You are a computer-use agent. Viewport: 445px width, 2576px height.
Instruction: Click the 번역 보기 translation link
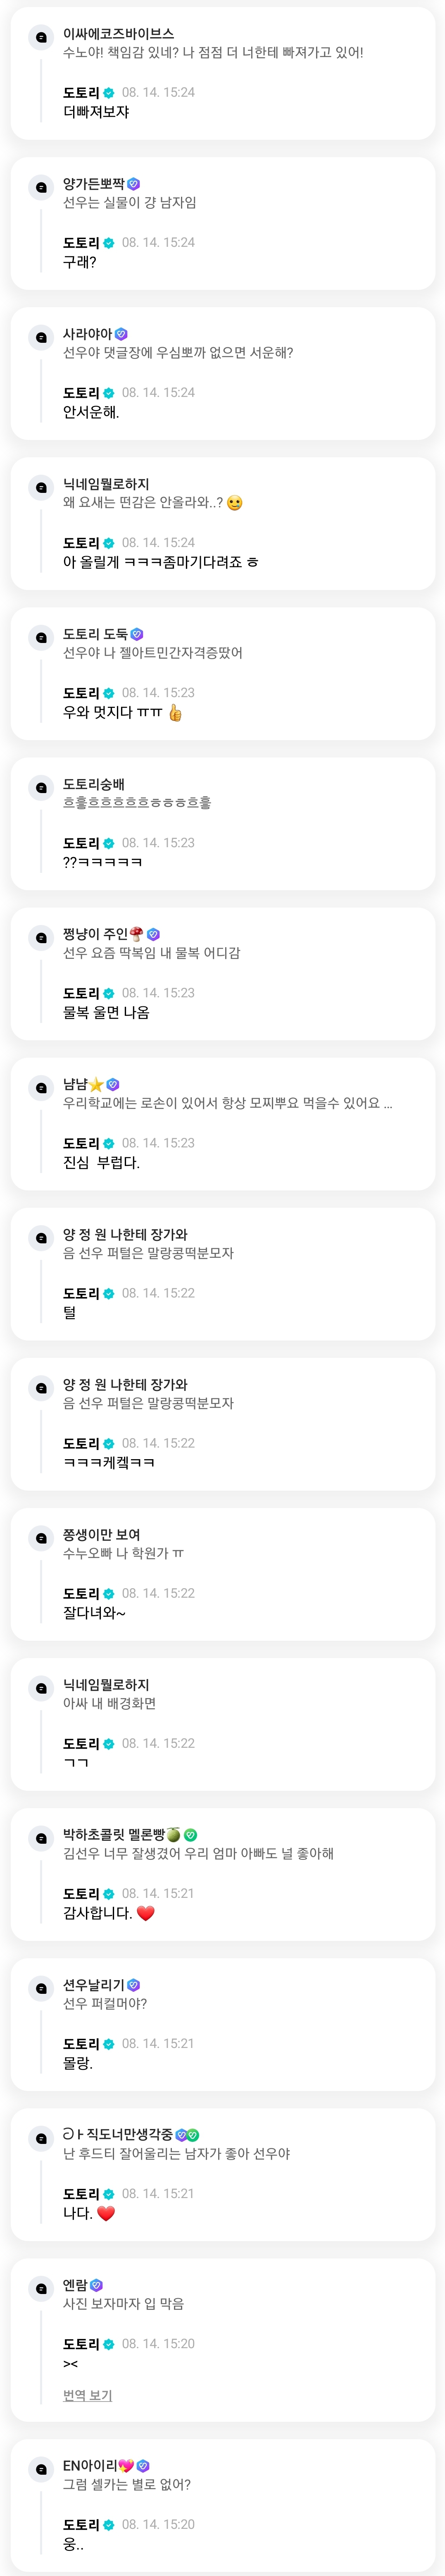click(87, 2395)
